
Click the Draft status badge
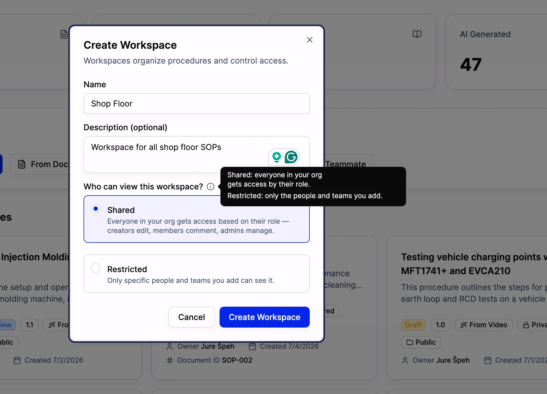[x=413, y=325]
